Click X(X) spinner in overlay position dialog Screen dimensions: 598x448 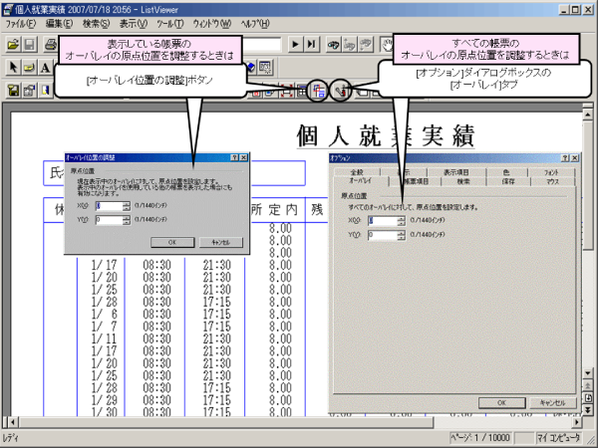(x=127, y=206)
